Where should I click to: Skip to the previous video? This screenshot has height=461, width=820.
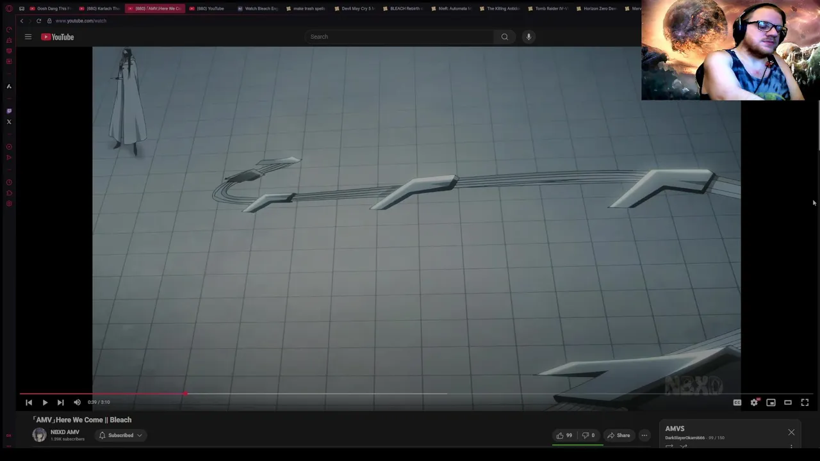[29, 402]
